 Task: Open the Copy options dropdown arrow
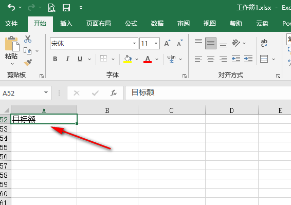point(37,51)
